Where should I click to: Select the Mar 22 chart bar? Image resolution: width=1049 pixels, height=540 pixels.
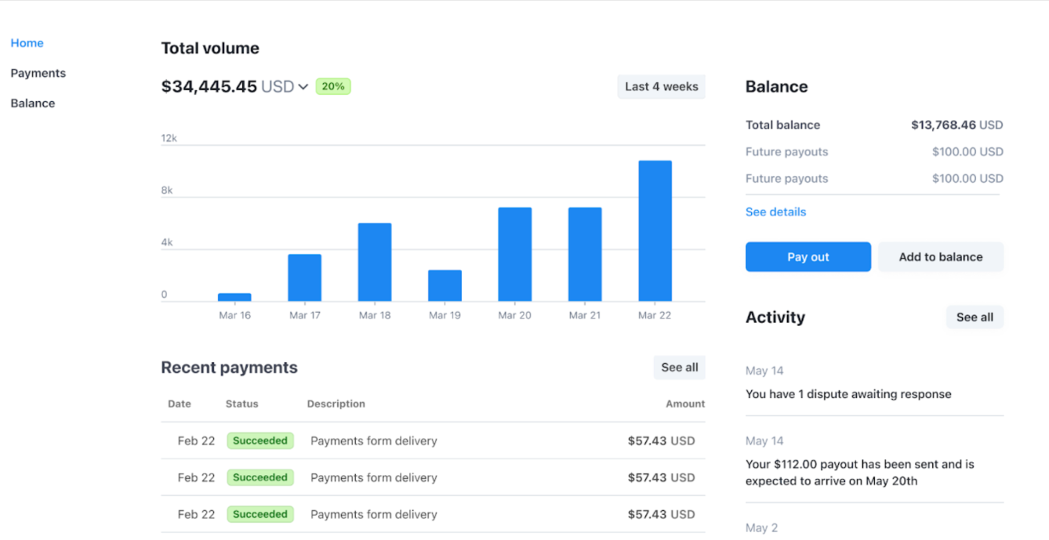click(x=655, y=231)
